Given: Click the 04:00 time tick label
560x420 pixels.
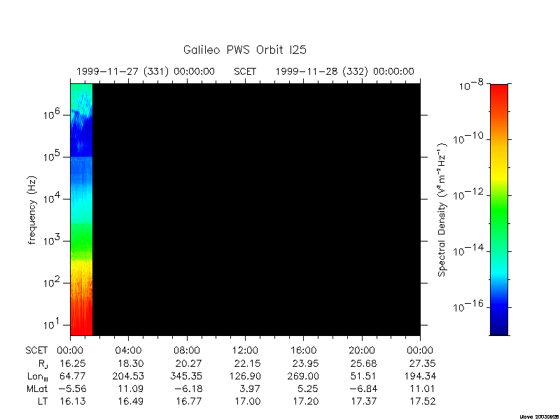Looking at the screenshot, I should point(128,351).
